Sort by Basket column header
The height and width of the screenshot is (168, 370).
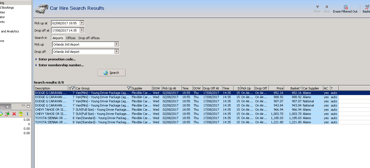[x=293, y=88]
